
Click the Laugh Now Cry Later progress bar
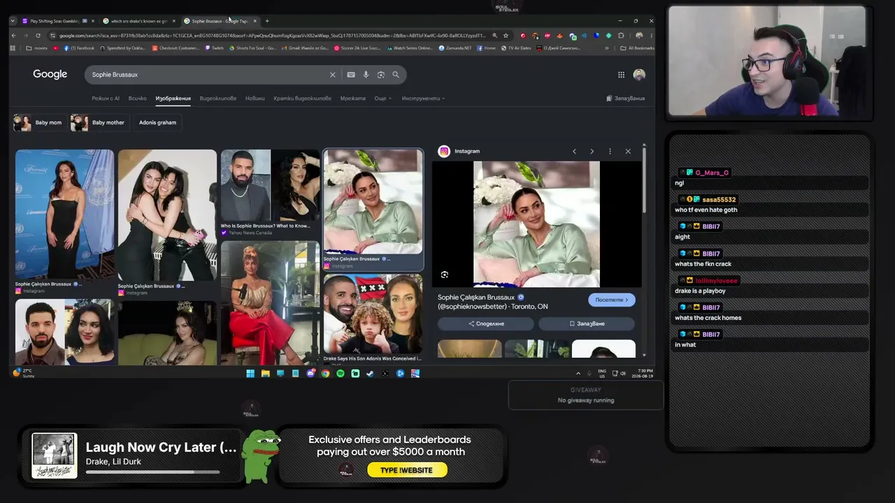(x=152, y=472)
